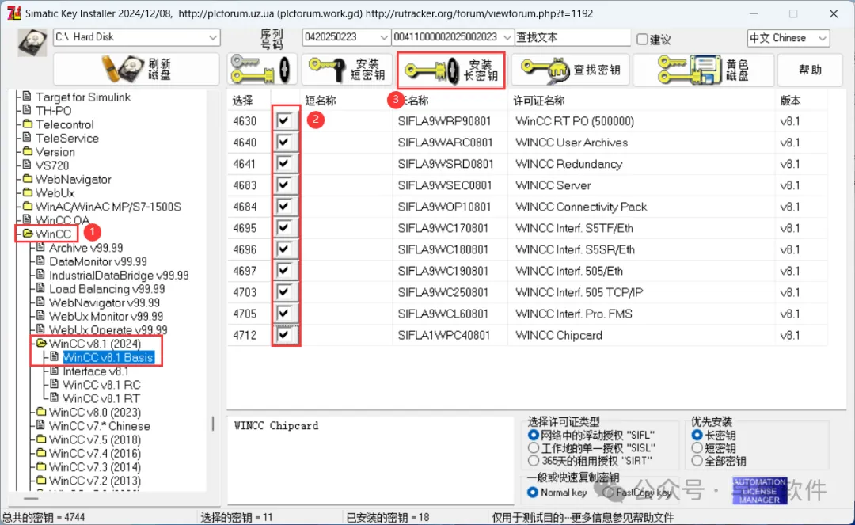Click the WinCC v7.5 (2018) folder icon
This screenshot has width=855, height=525.
(x=41, y=439)
